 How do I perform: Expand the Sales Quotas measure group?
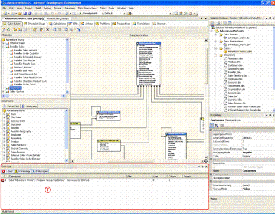click(x=4, y=91)
